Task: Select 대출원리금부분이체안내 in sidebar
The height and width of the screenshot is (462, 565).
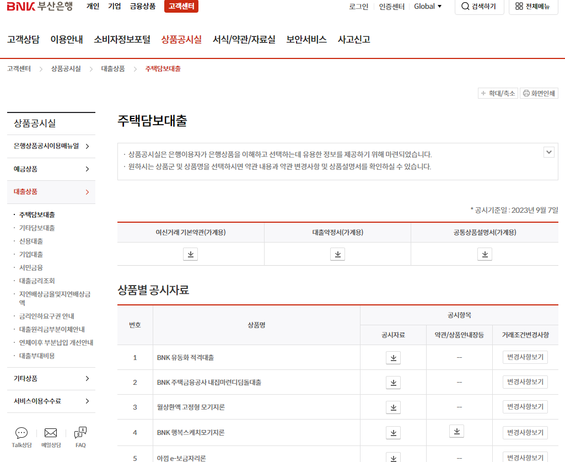Action: [52, 329]
